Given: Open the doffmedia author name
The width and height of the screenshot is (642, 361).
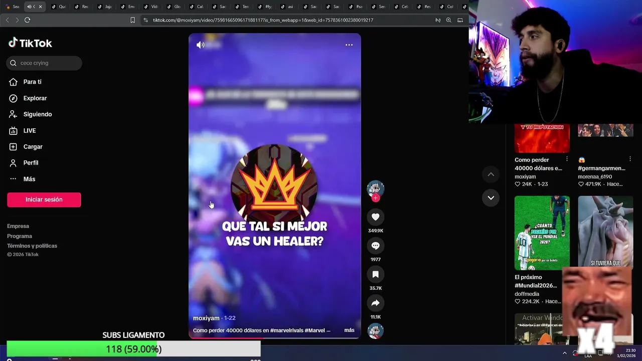Looking at the screenshot, I should [x=527, y=294].
